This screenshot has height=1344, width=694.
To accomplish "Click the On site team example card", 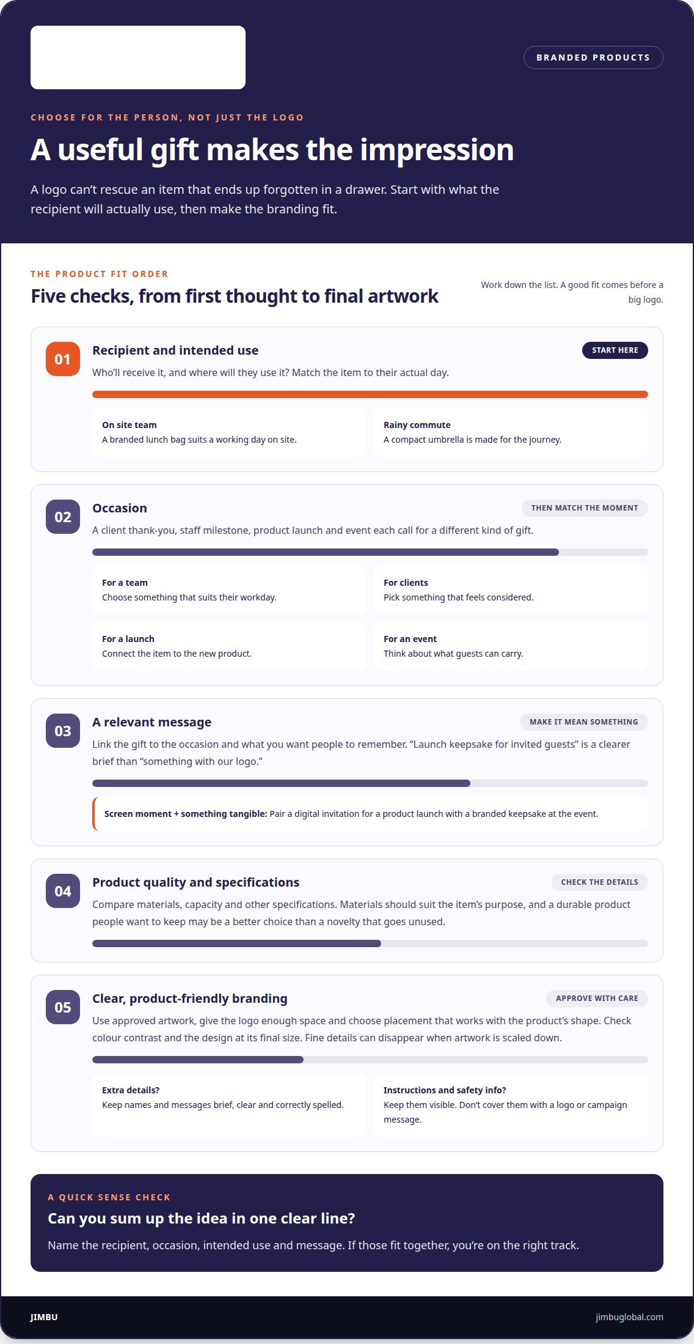I will pyautogui.click(x=229, y=432).
